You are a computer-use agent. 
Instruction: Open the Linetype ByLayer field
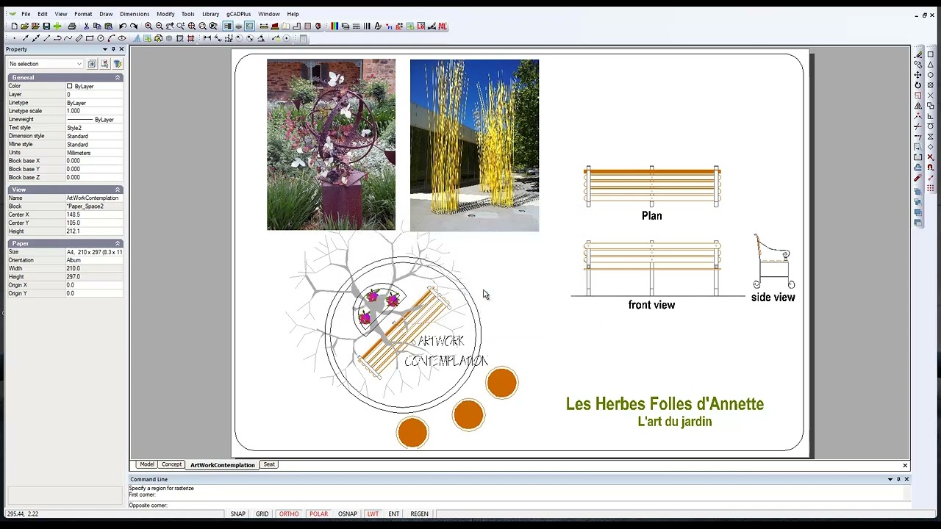click(x=94, y=103)
